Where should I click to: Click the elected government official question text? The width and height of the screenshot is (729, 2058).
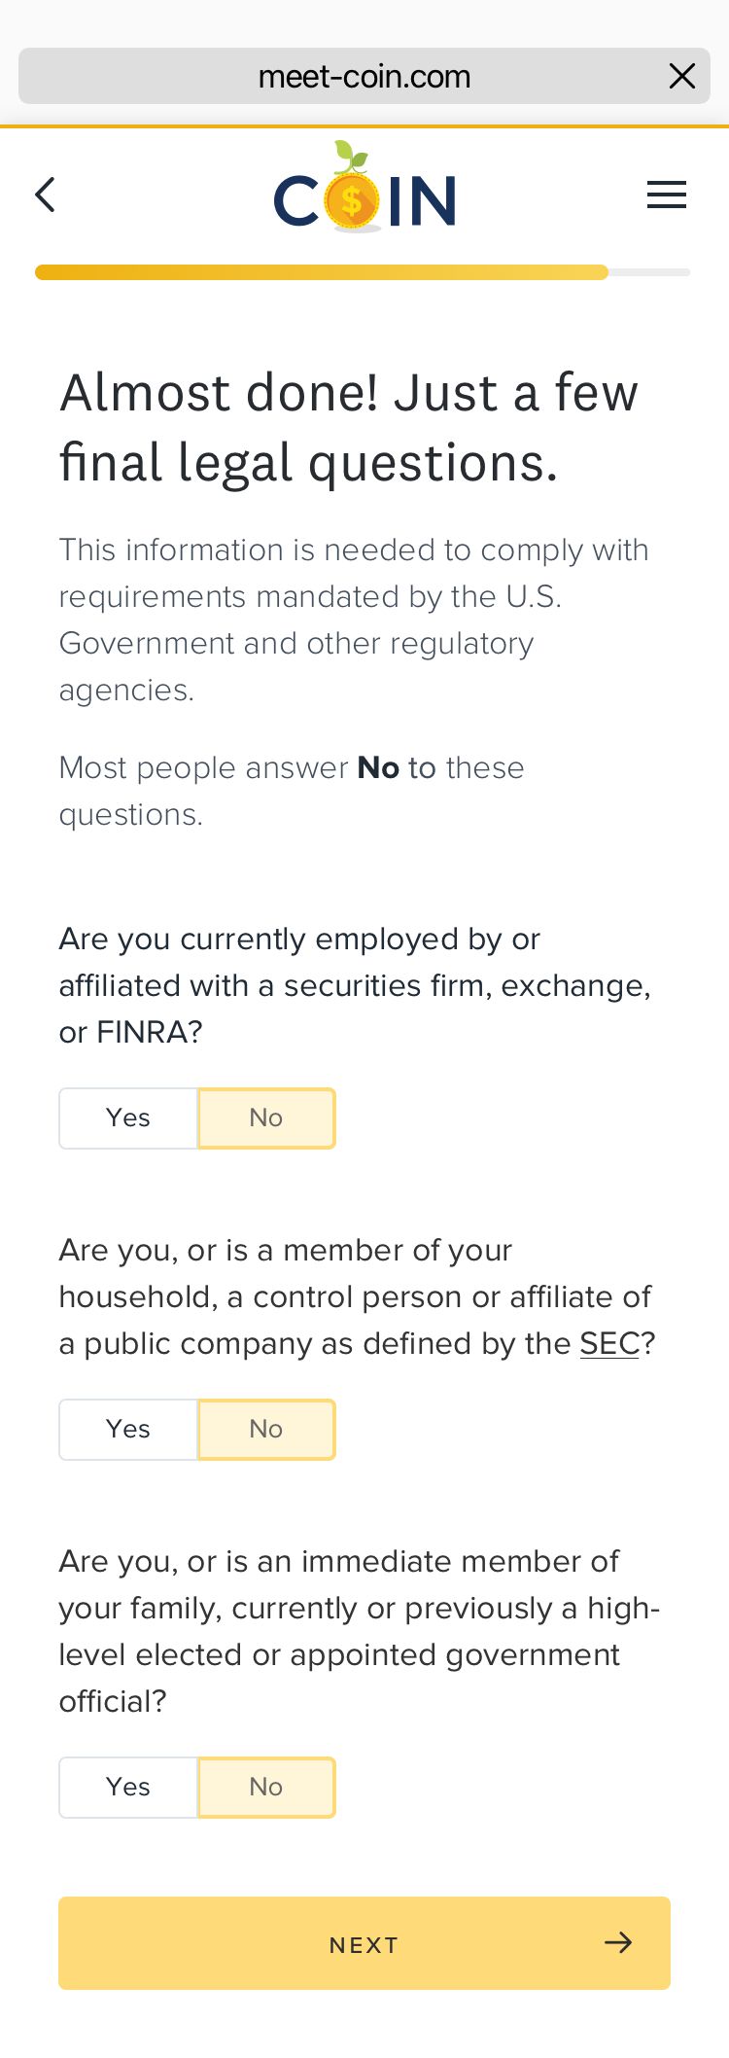pyautogui.click(x=359, y=1631)
